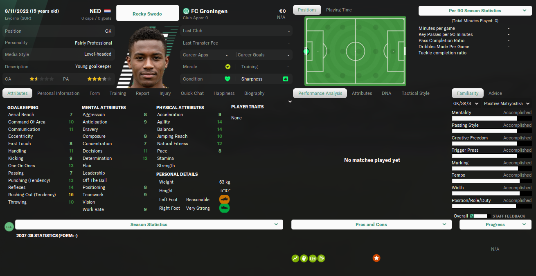Select the Advice tab
This screenshot has width=536, height=276.
click(495, 93)
